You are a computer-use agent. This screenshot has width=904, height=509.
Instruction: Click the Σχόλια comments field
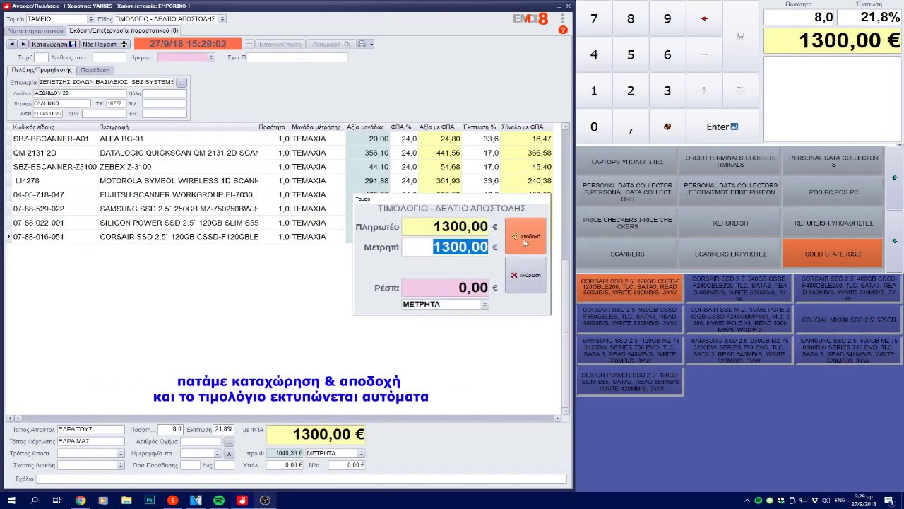302,479
